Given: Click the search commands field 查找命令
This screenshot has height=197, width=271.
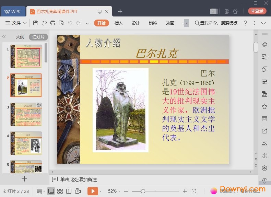Looking at the screenshot, I should point(216,23).
